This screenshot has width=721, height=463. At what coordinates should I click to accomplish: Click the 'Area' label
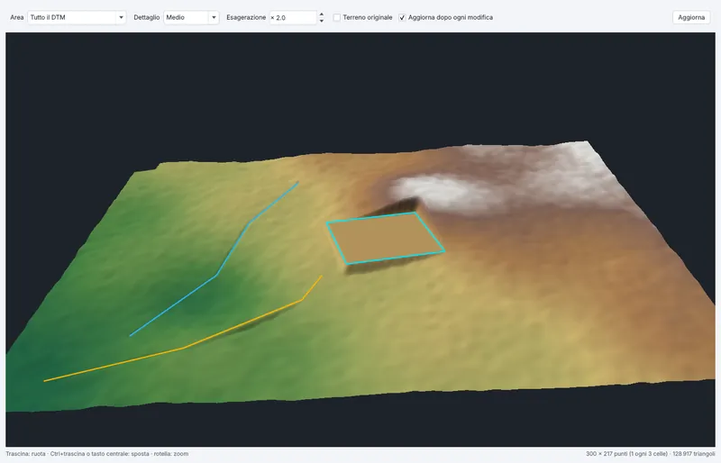tap(16, 17)
